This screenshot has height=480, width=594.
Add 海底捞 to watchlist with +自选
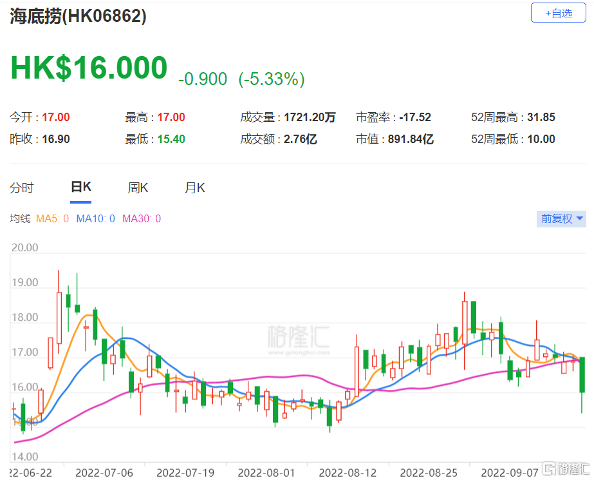click(x=557, y=12)
